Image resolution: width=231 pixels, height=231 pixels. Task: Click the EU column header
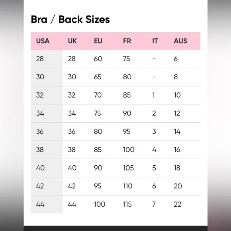[x=98, y=41]
